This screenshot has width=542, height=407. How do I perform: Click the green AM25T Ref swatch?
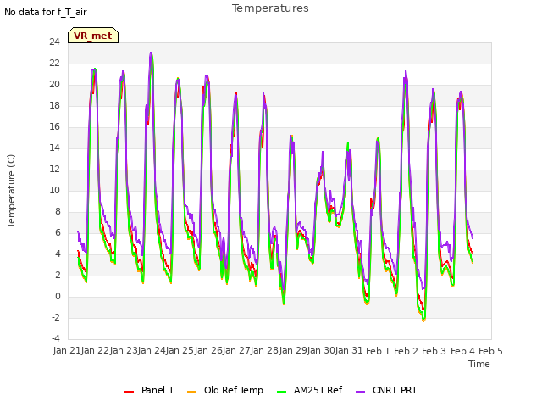click(282, 392)
